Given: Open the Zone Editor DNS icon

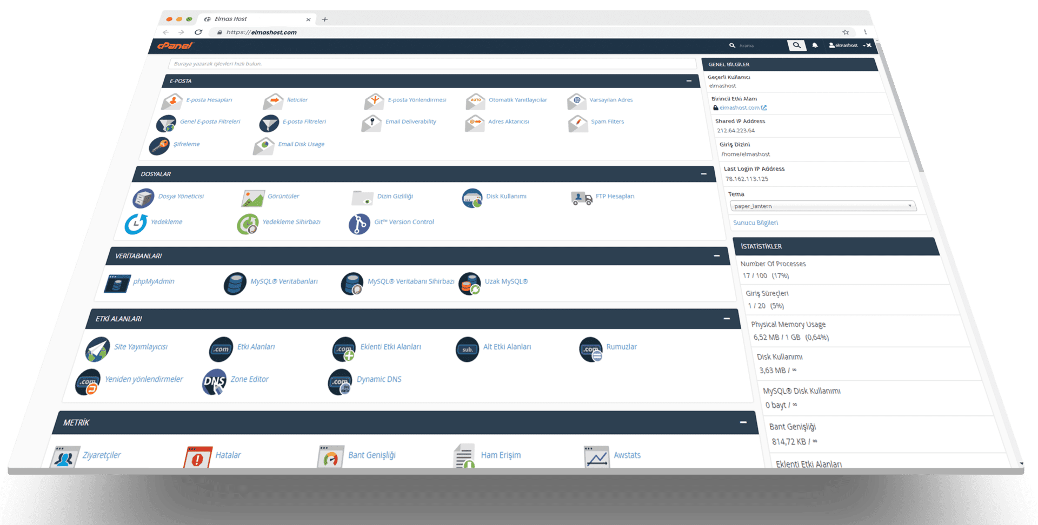Looking at the screenshot, I should pyautogui.click(x=215, y=382).
